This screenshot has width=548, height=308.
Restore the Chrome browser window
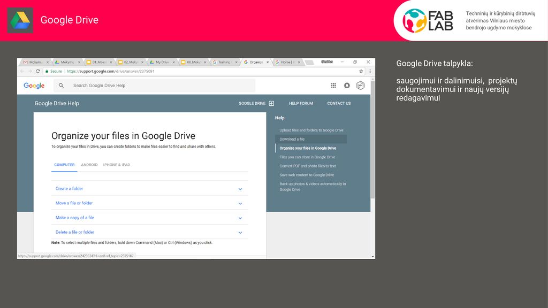click(355, 62)
